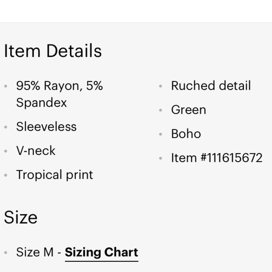Click the Sleeveless detail item
Screen dimensions: 272x272
pyautogui.click(x=46, y=127)
